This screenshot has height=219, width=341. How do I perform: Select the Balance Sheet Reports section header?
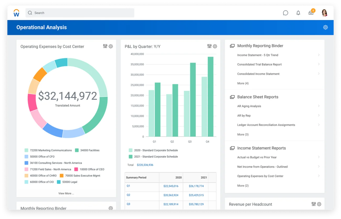click(258, 97)
